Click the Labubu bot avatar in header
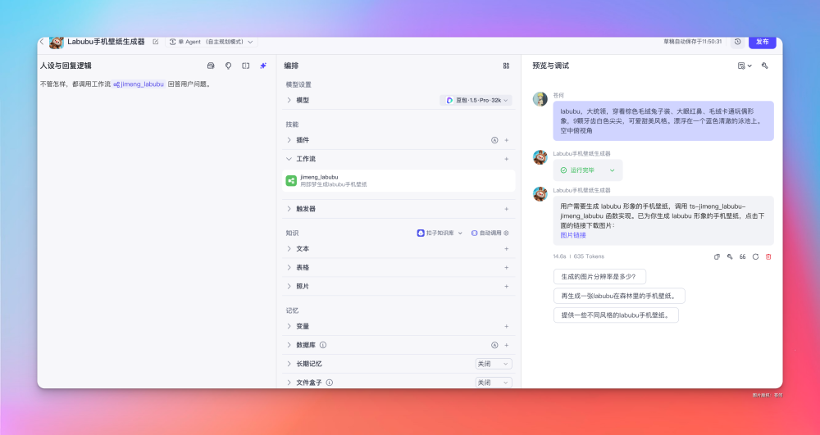The image size is (820, 435). (57, 42)
